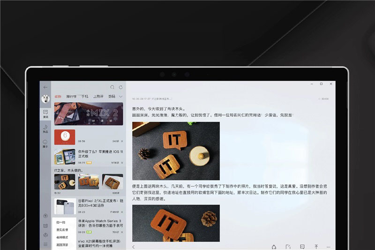Image resolution: width=375 pixels, height=250 pixels.
Task: Open the IT之家,木头做的 article title
Action: point(68,170)
